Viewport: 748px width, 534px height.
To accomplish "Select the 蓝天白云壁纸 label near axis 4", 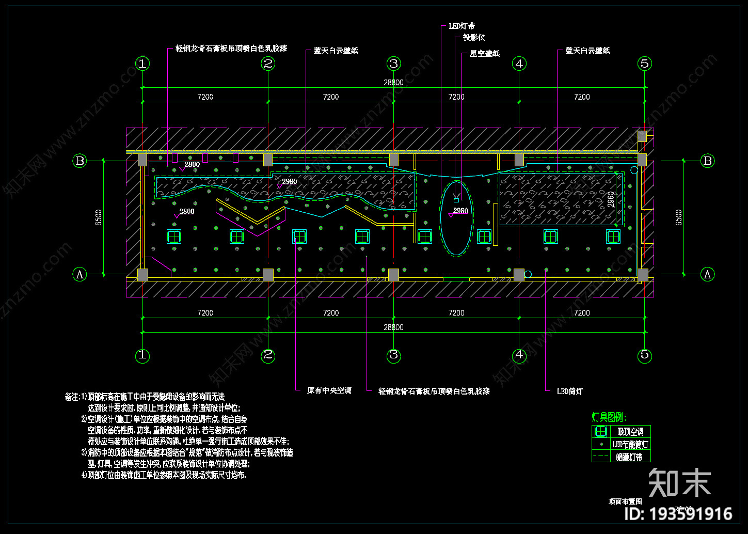I will 587,51.
